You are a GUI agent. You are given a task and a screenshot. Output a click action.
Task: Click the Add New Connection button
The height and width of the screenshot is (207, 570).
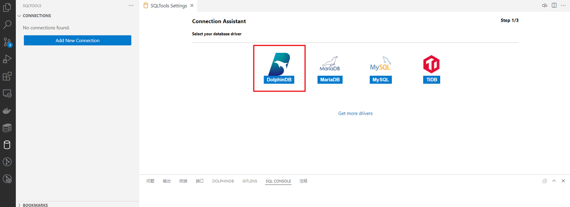pyautogui.click(x=78, y=40)
